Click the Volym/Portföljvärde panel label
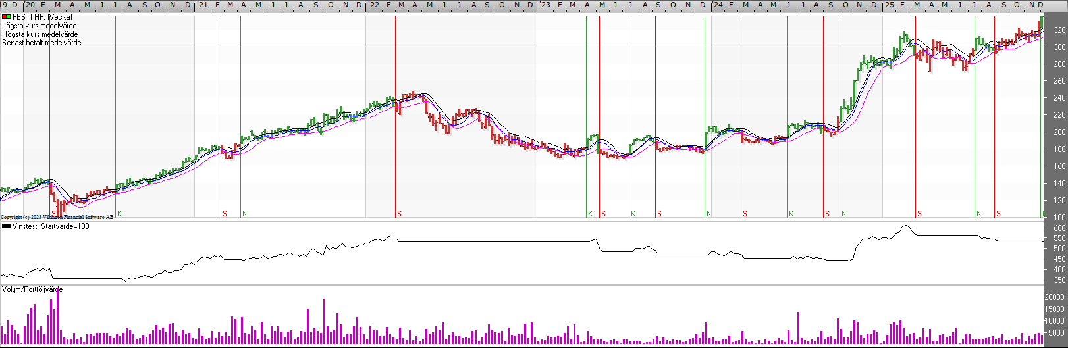 pos(32,289)
